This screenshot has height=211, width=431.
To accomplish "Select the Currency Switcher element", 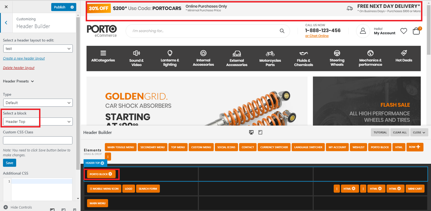I will click(x=274, y=147).
